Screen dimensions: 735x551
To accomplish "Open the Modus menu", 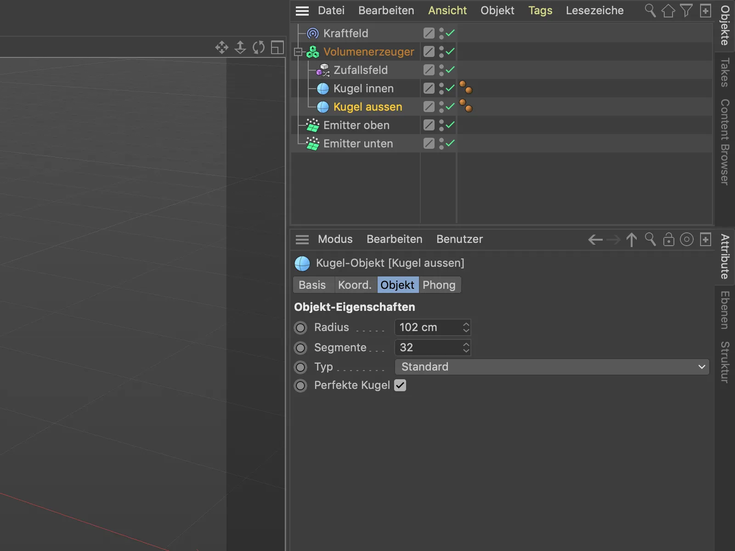I will coord(335,239).
